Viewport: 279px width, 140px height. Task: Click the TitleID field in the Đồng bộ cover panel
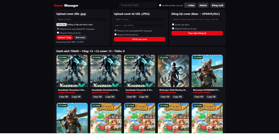pyautogui.click(x=197, y=19)
